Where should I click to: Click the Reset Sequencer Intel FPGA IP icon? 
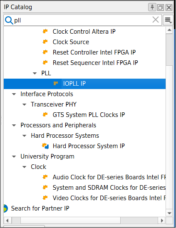tap(45, 62)
